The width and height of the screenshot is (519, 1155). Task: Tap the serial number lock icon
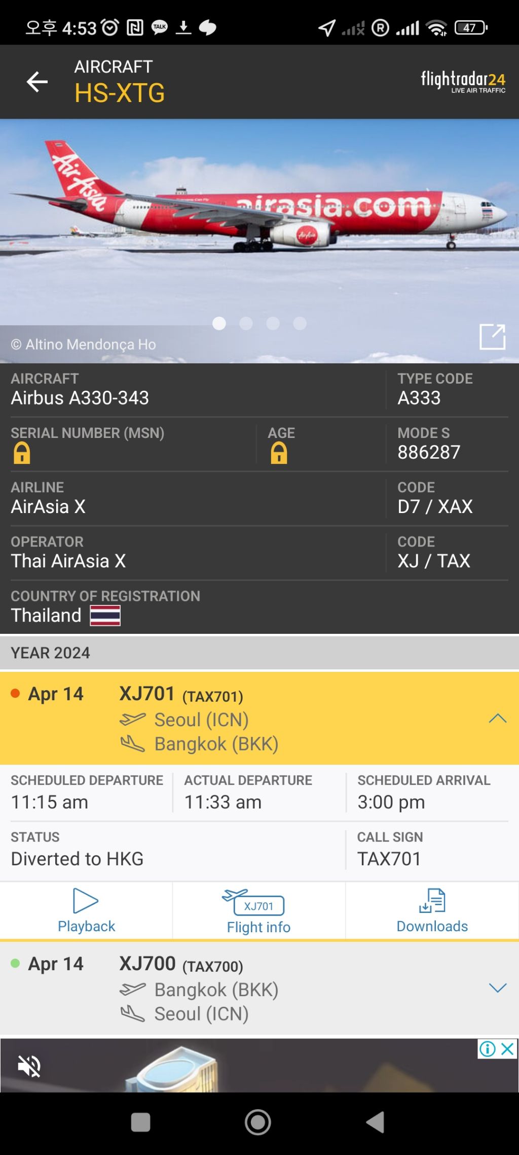(22, 453)
